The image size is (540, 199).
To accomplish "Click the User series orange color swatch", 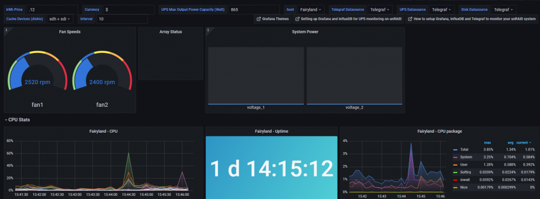I will (x=455, y=164).
